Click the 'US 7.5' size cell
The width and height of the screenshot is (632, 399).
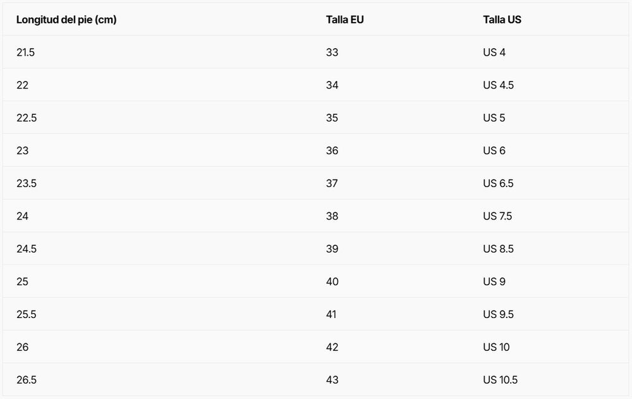tap(497, 216)
